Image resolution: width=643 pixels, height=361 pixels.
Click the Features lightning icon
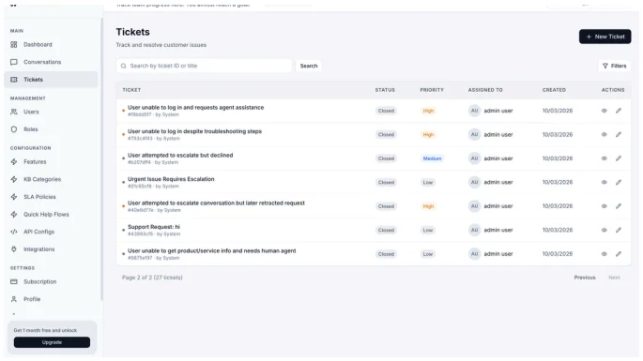point(14,162)
